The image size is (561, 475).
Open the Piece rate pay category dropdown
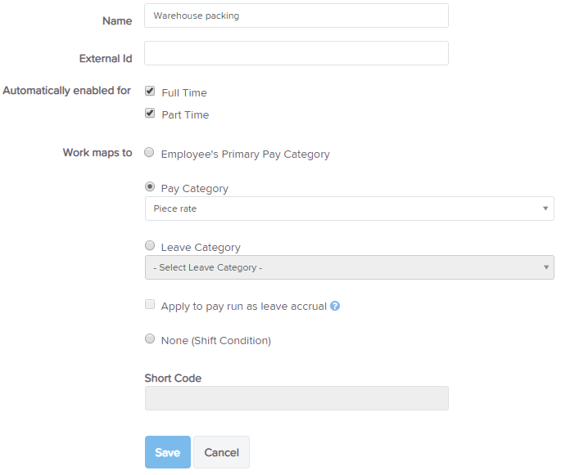(x=350, y=208)
